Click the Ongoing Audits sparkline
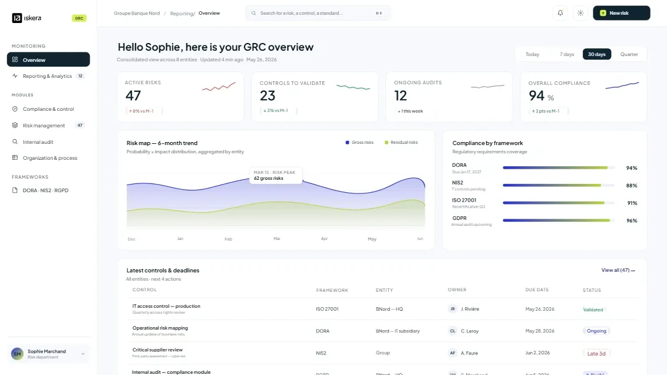The width and height of the screenshot is (667, 375). [x=487, y=87]
